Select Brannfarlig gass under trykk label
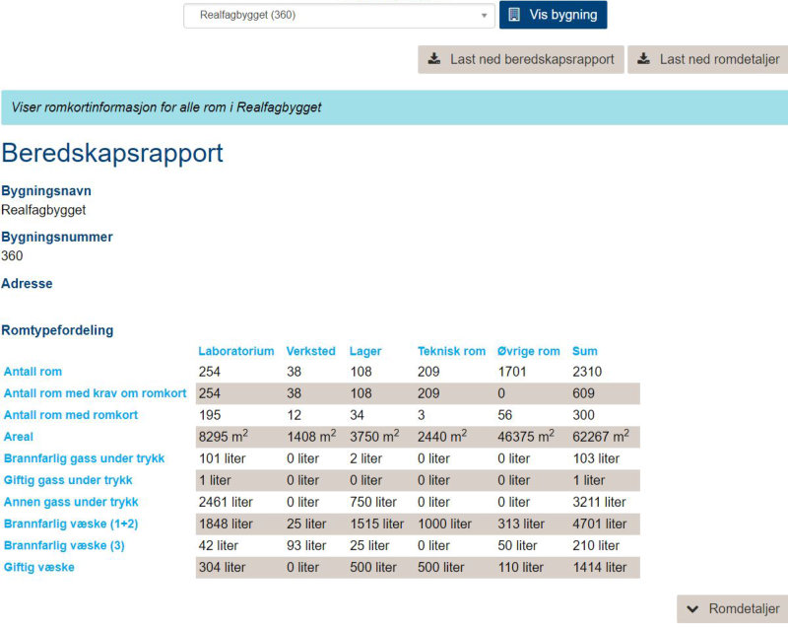788x628 pixels. pyautogui.click(x=84, y=458)
